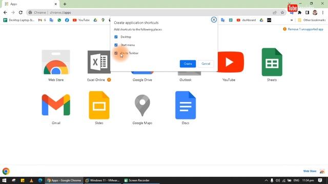Open the VLC icon on the taskbar
The width and height of the screenshot is (328, 184).
[x=31, y=180]
